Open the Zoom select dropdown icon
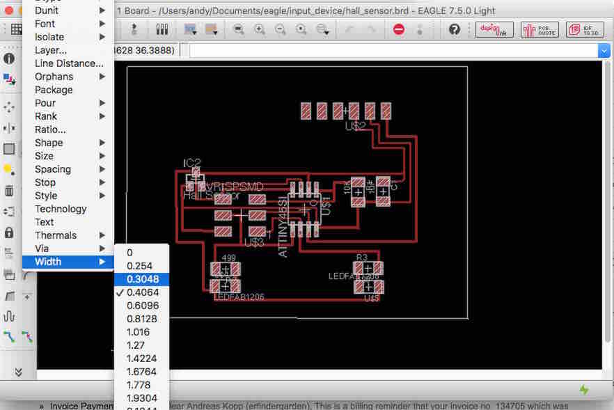The height and width of the screenshot is (410, 614). click(323, 29)
